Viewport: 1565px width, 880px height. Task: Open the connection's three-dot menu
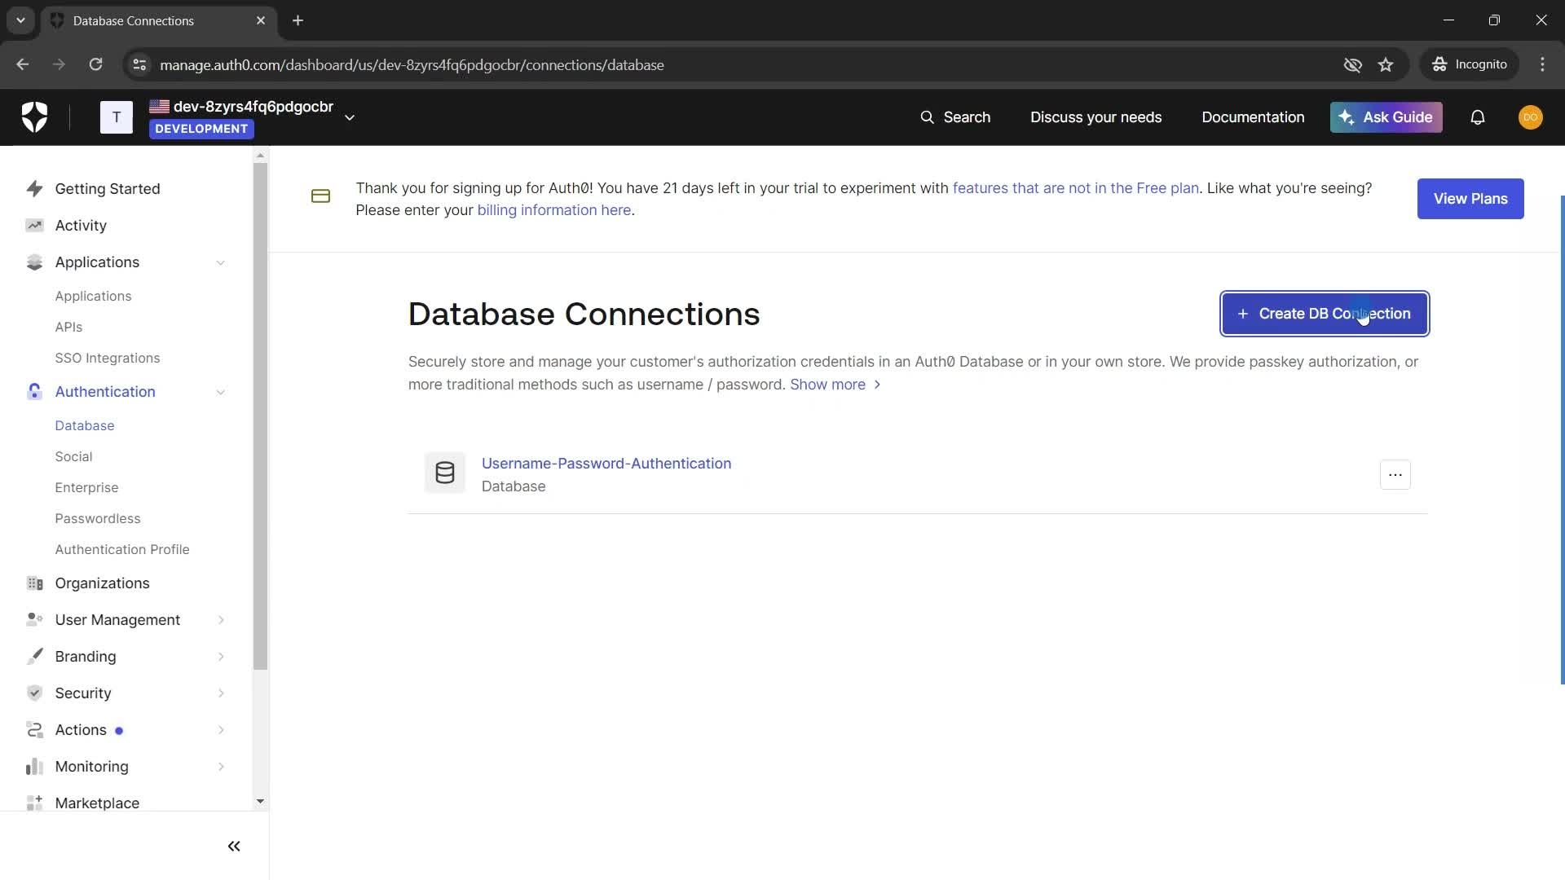[x=1395, y=475]
